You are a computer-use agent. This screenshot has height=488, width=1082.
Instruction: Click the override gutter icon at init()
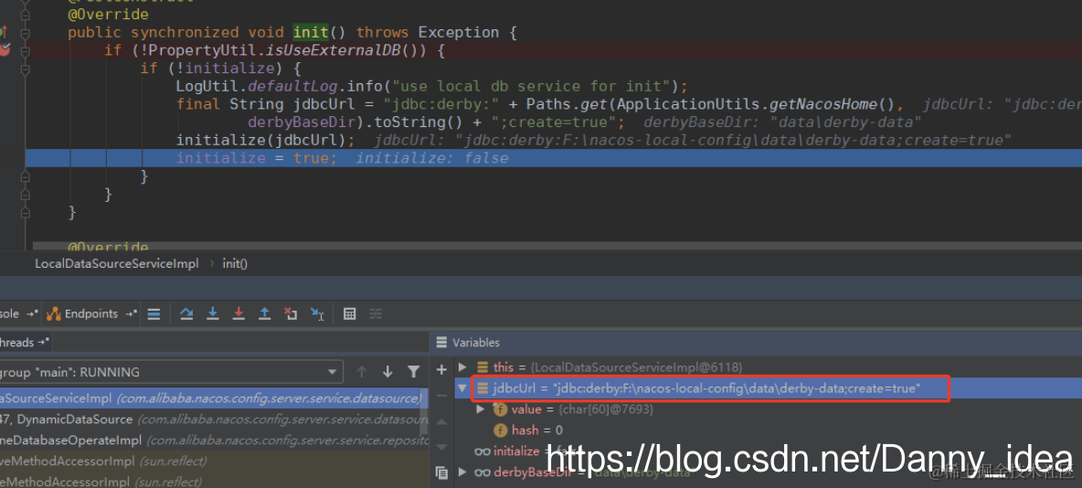4,32
